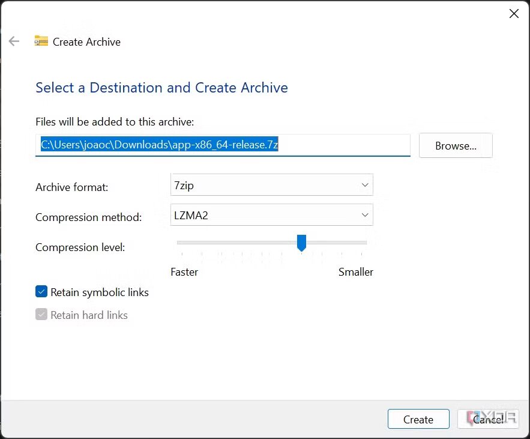530x439 pixels.
Task: Click the Select a Destination heading
Action: coord(161,88)
